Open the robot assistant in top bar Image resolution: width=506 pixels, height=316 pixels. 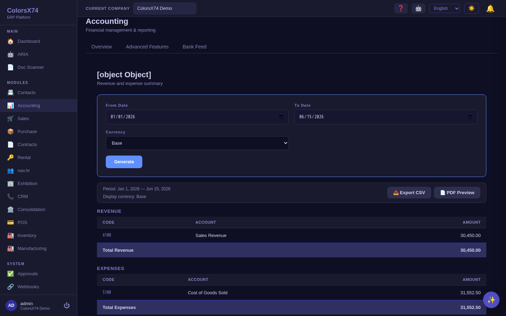click(x=419, y=8)
